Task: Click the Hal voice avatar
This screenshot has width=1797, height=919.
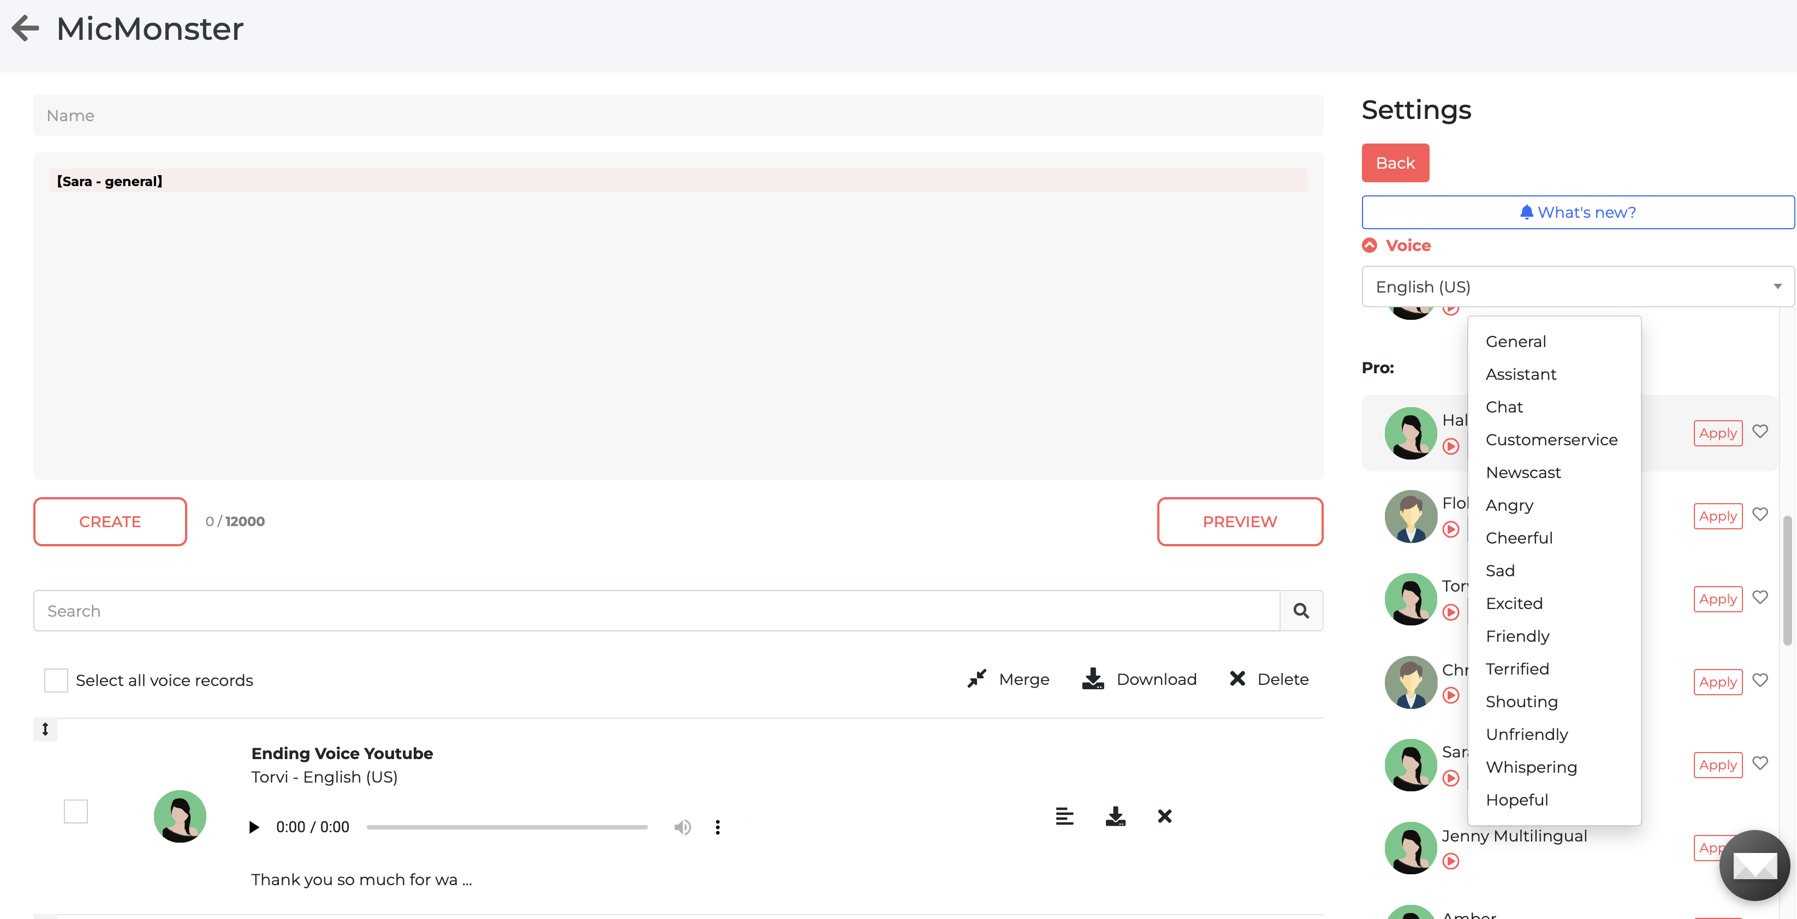Action: tap(1411, 433)
